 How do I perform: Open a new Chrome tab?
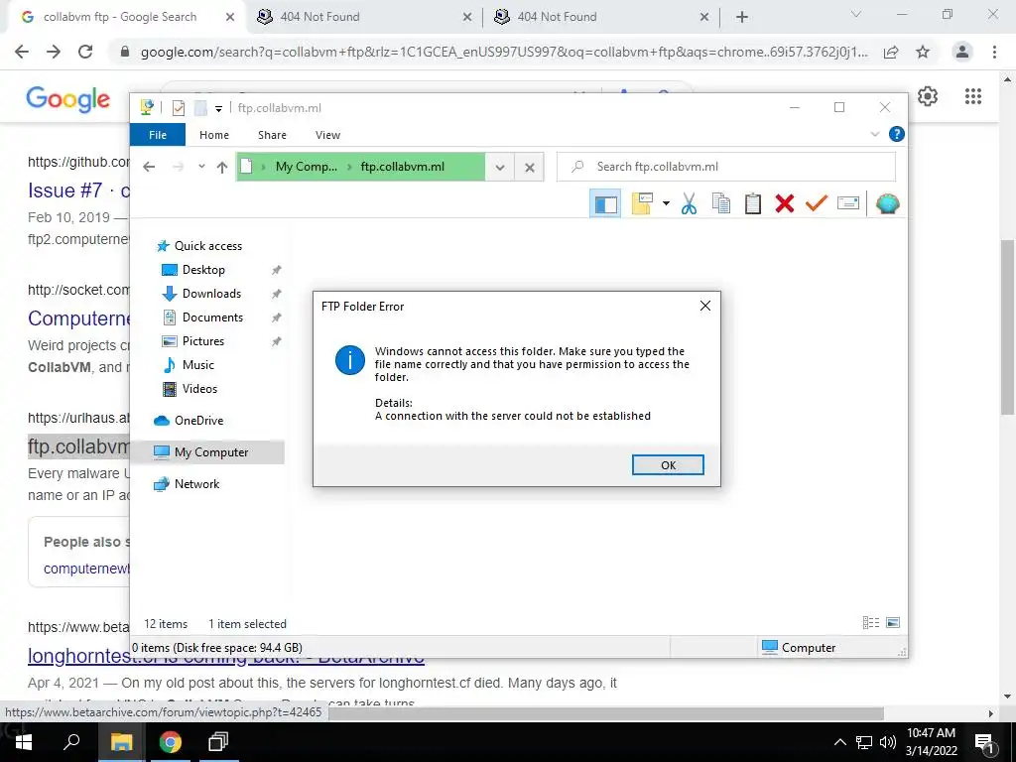[x=742, y=18]
